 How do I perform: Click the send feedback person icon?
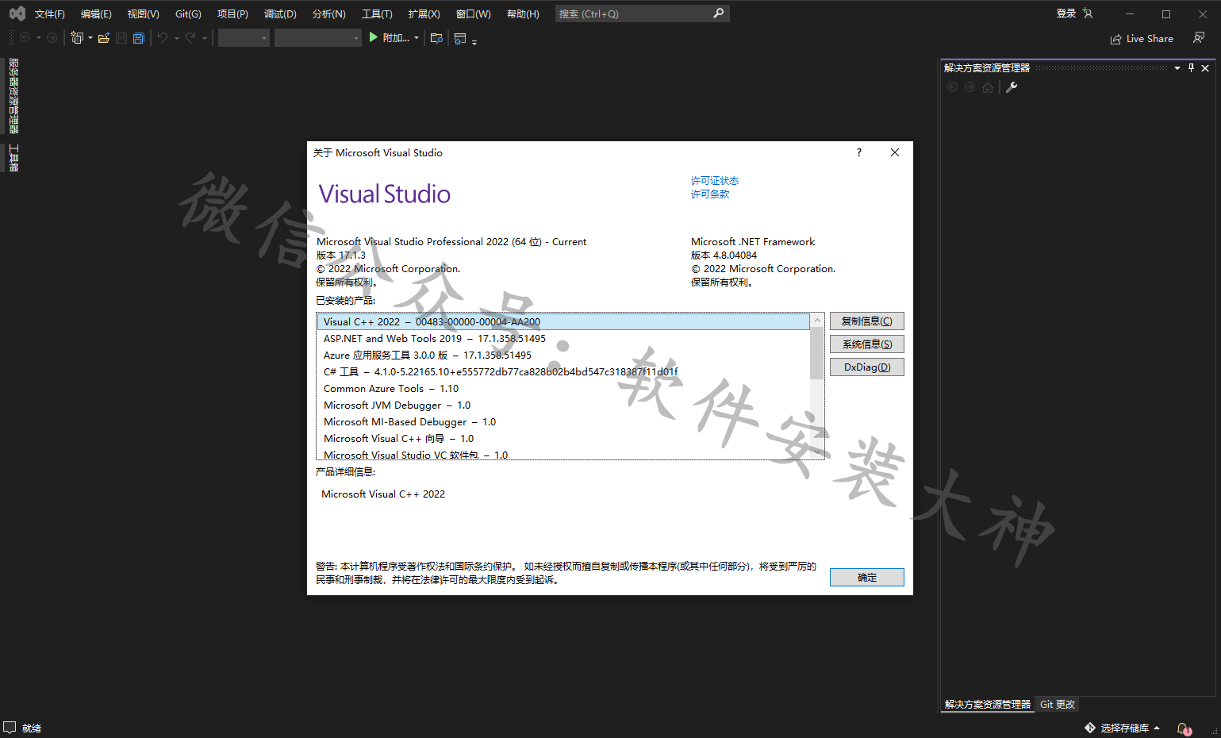point(1199,38)
